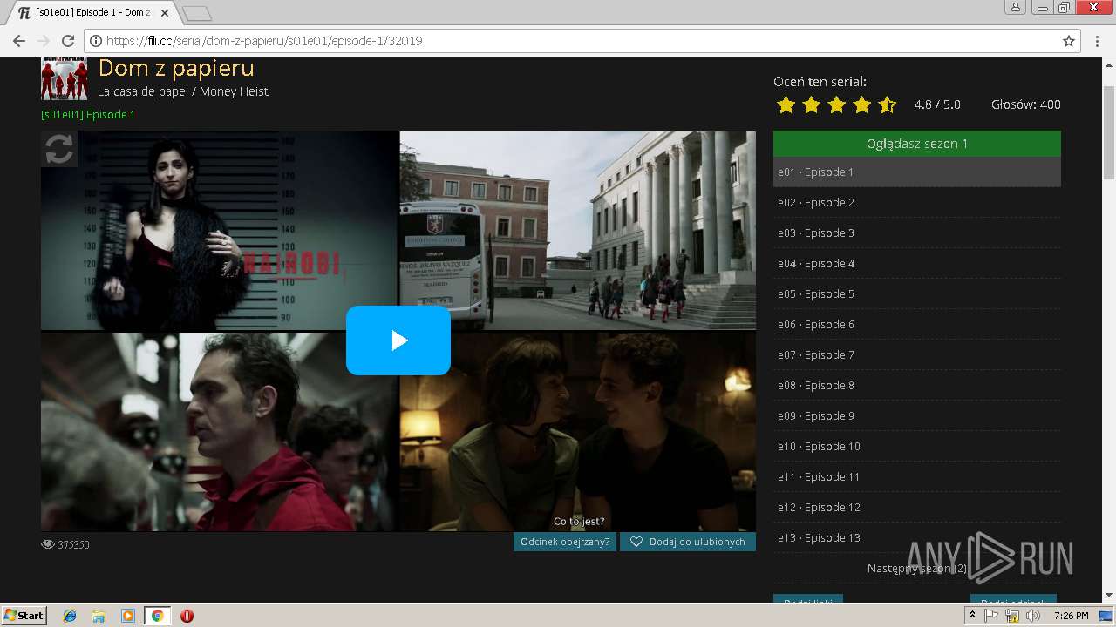The height and width of the screenshot is (627, 1116).
Task: Open a new browser tab
Action: 197,13
